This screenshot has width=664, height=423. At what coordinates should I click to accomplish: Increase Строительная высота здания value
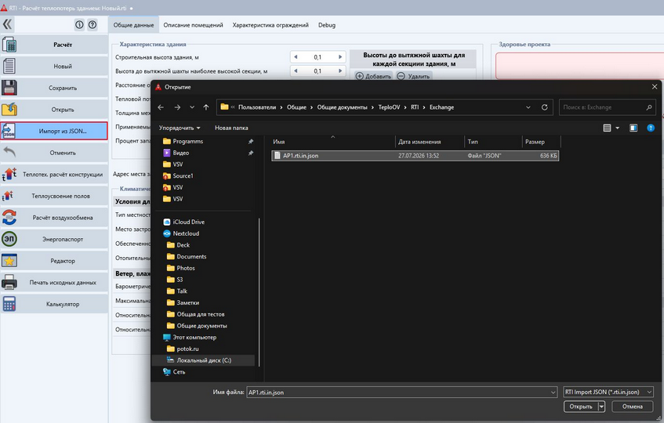click(339, 57)
